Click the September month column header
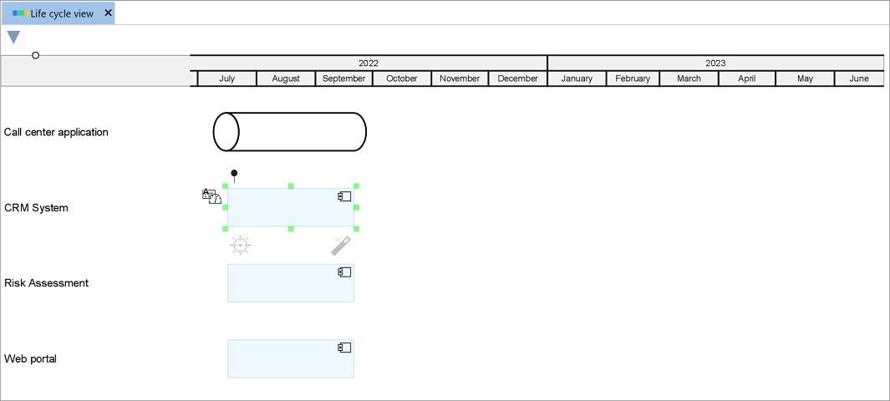The height and width of the screenshot is (401, 890). [x=343, y=79]
